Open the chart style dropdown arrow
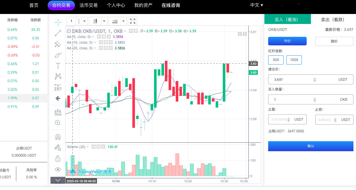This screenshot has height=190, width=356. 104,21
